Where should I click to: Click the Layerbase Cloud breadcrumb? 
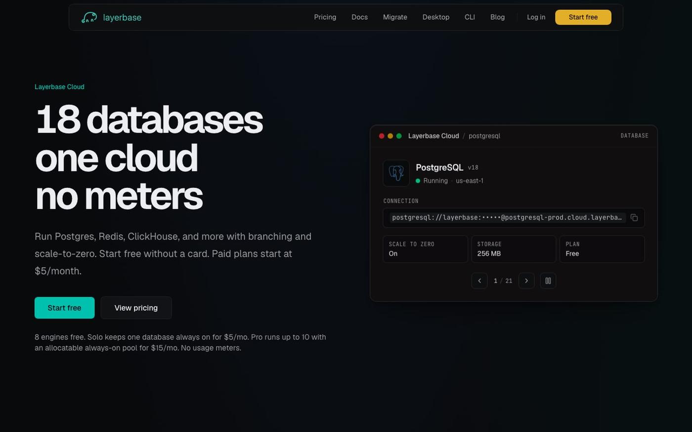(433, 136)
